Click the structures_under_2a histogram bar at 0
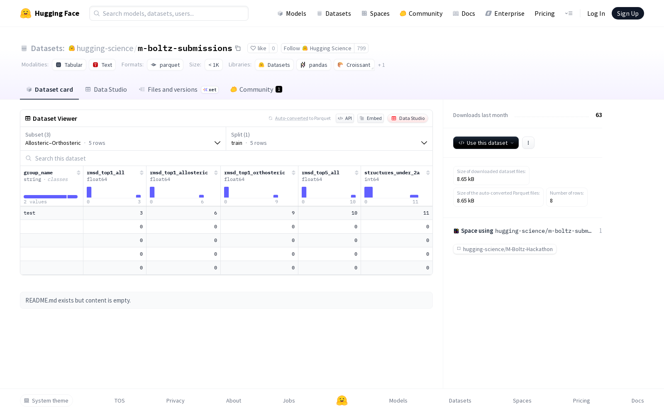 [x=369, y=192]
